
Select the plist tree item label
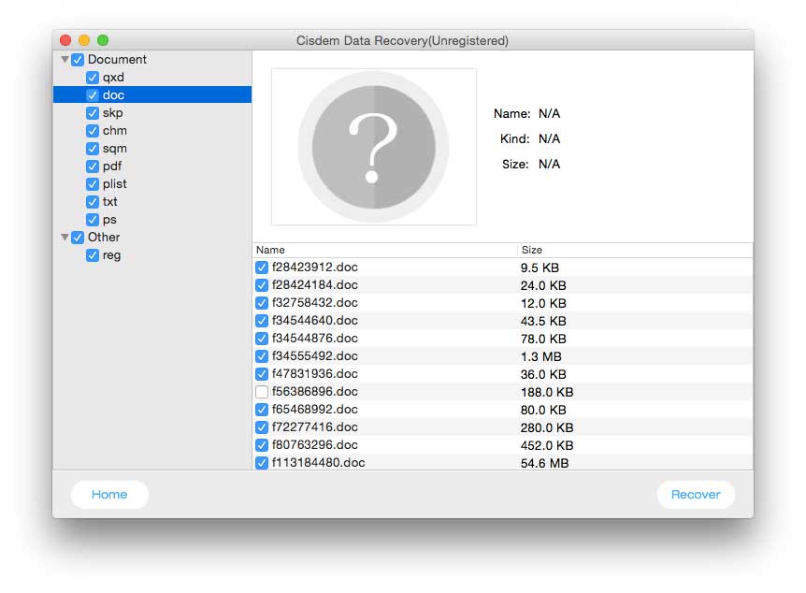point(115,184)
